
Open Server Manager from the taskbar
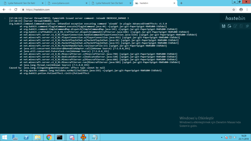pos(15,137)
